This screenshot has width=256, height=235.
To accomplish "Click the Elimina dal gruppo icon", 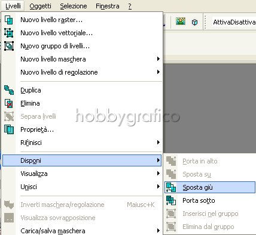I will [x=171, y=227].
